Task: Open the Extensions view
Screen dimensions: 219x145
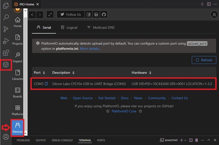Action: pyautogui.click(x=6, y=53)
